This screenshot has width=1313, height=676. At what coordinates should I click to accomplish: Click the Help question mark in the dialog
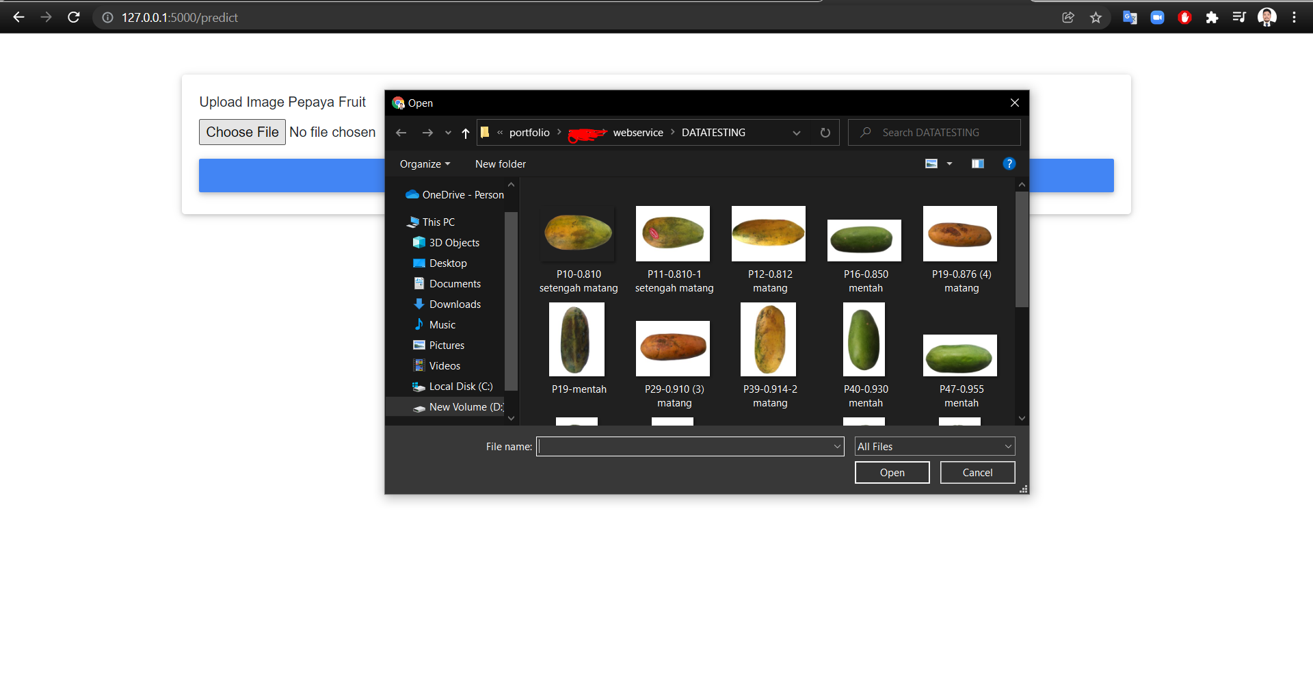click(x=1009, y=164)
